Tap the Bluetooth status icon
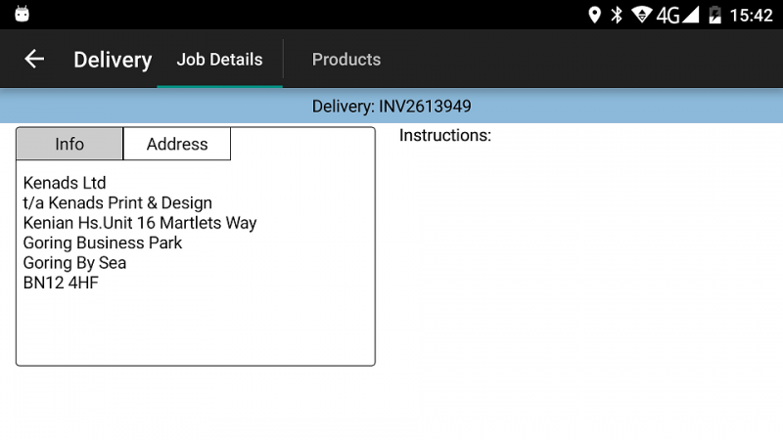The image size is (783, 440). [x=617, y=15]
